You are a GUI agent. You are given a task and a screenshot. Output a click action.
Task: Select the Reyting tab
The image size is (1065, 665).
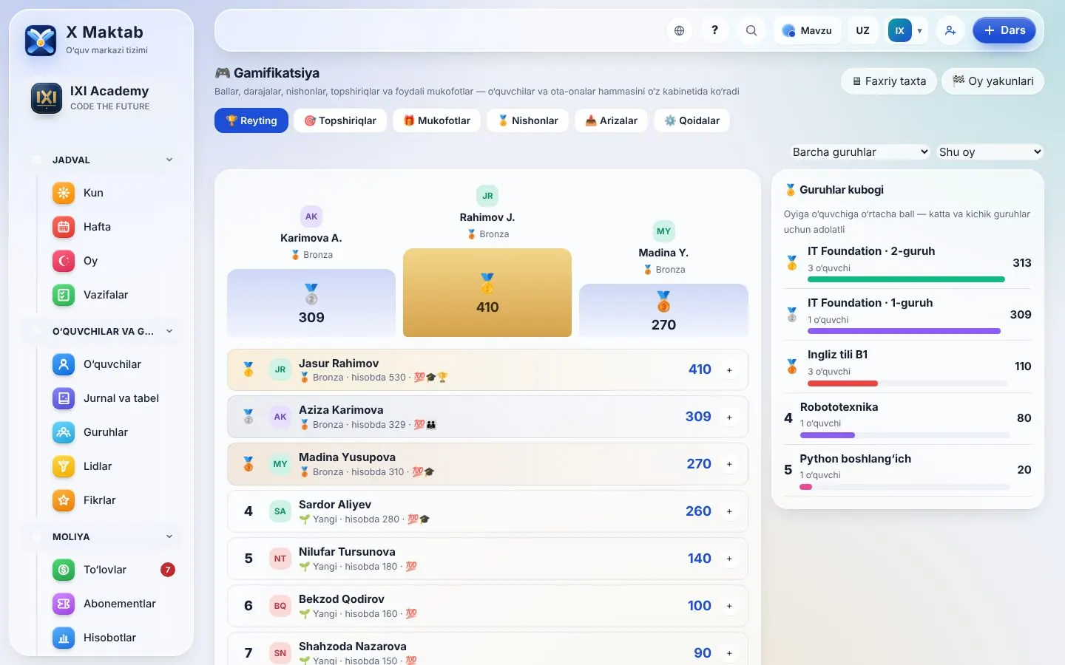point(251,120)
